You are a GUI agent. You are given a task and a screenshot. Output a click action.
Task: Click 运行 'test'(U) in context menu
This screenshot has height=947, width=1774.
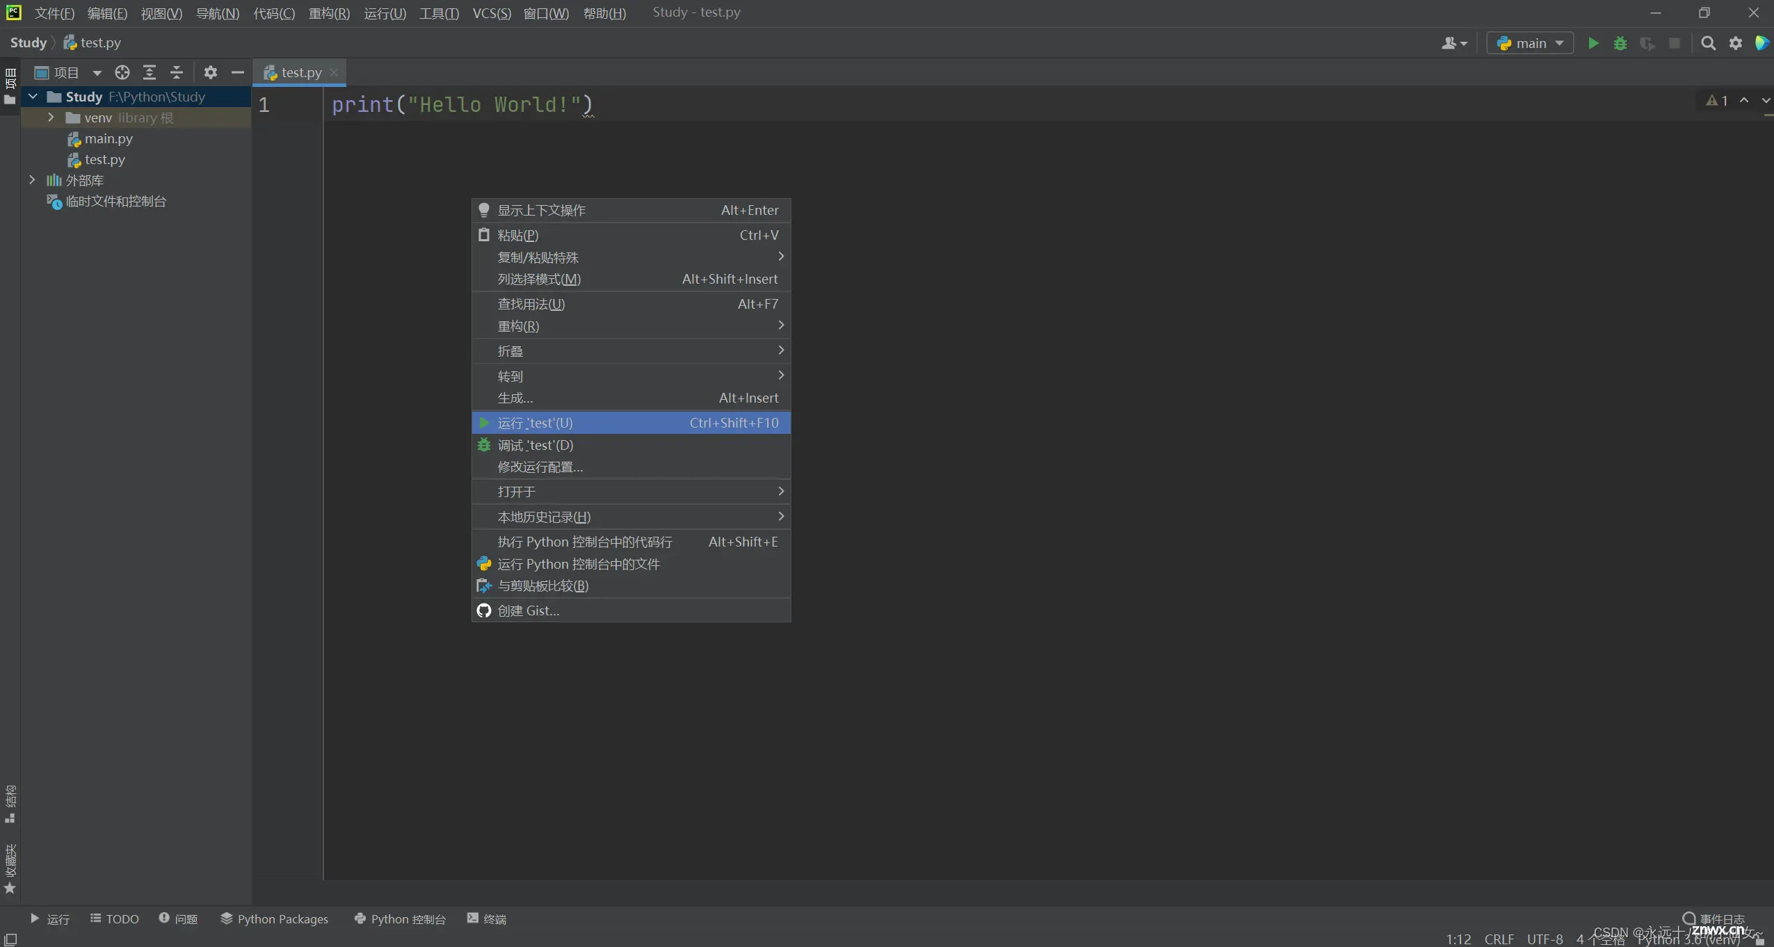[x=631, y=423]
